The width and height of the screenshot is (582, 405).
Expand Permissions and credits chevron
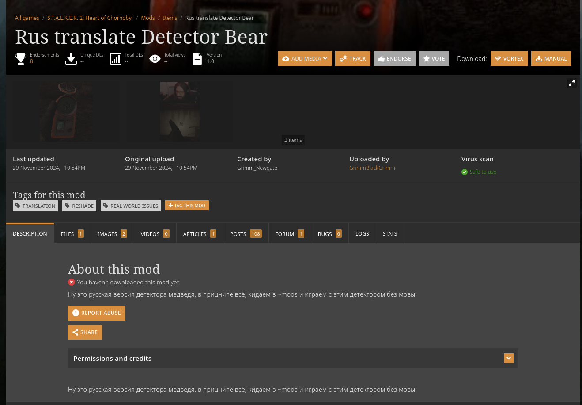point(509,358)
